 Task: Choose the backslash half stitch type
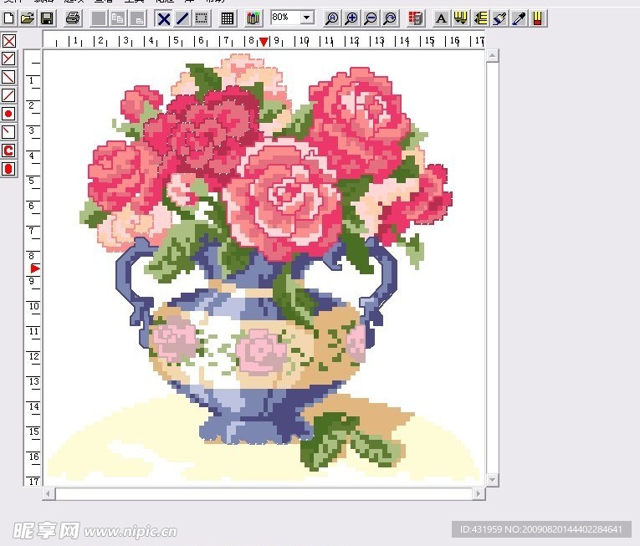8,77
